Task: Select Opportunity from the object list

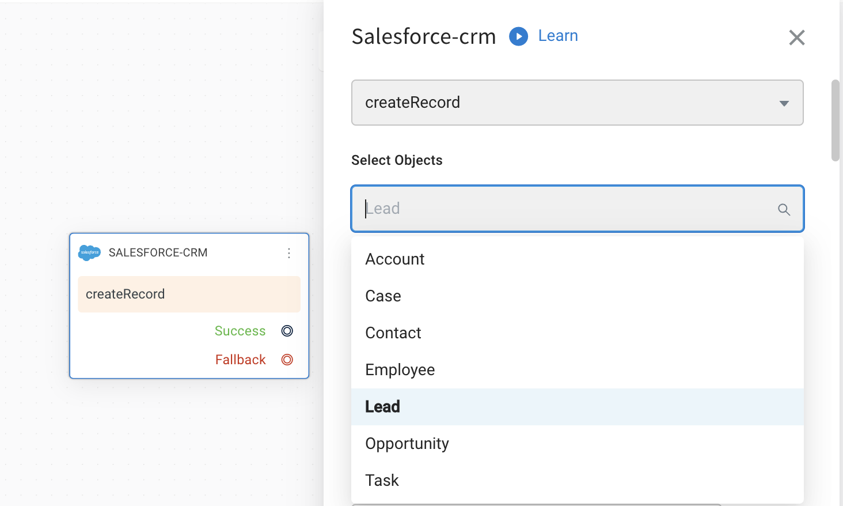Action: click(578, 444)
